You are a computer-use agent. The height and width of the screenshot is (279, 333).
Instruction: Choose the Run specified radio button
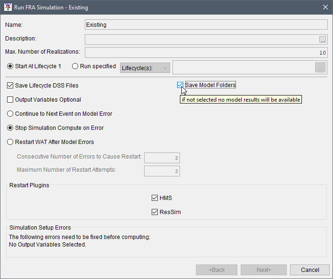[75, 66]
